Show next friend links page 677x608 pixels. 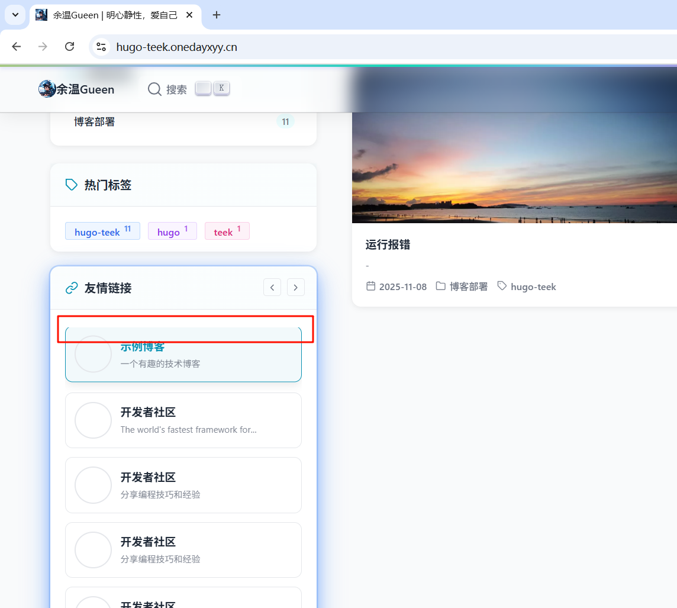pos(296,288)
